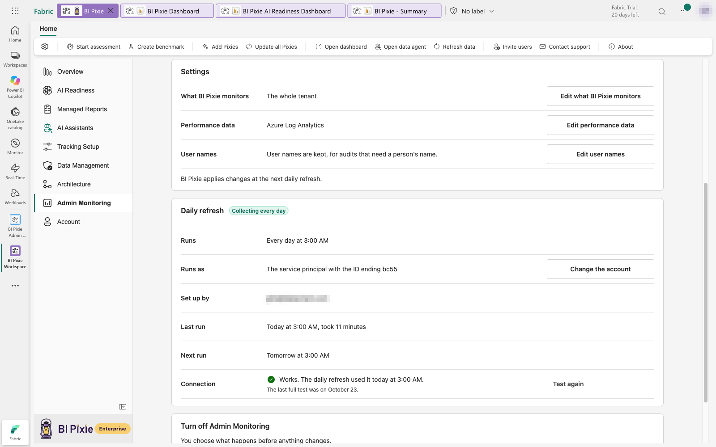Click Invite users
Screen dimensions: 716x447
[x=512, y=46]
